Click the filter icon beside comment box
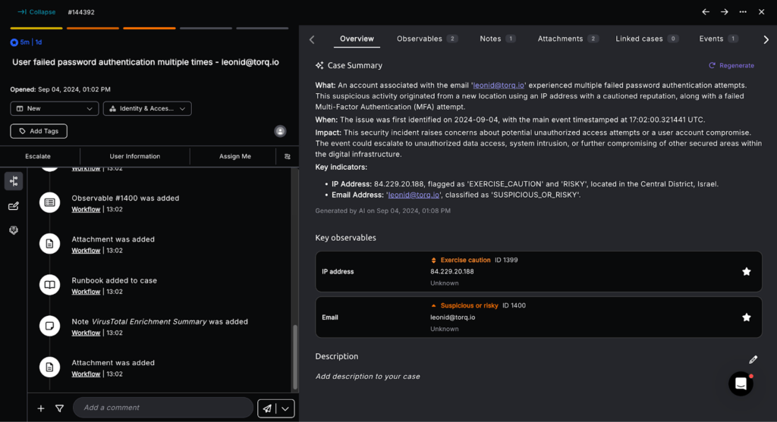This screenshot has height=422, width=777. 59,408
